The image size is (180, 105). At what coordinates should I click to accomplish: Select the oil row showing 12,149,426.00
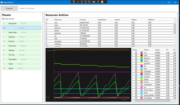tap(110, 36)
